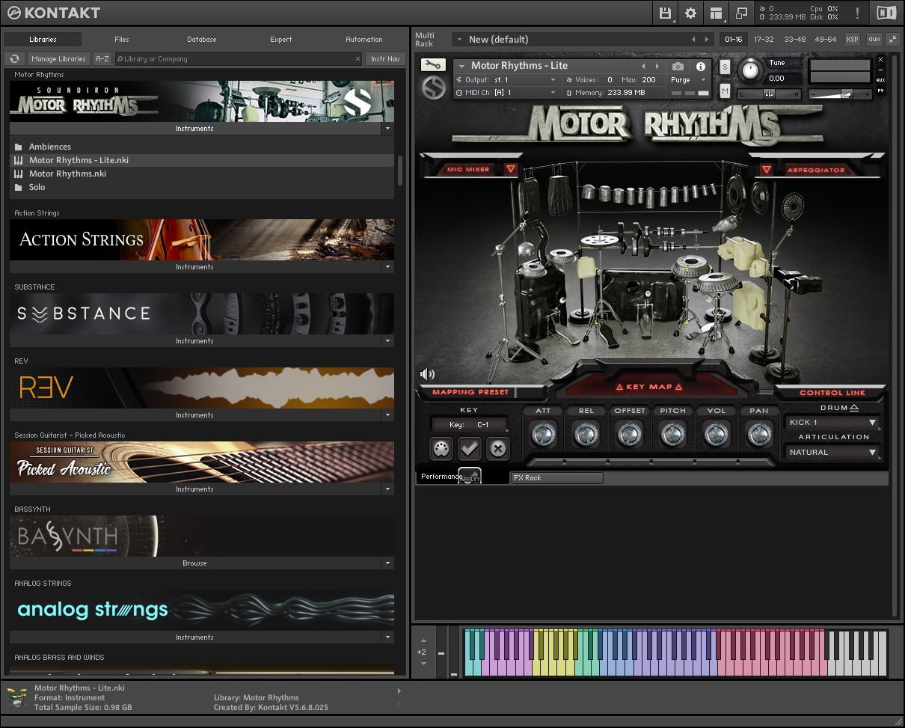Click the Manage Libraries button
This screenshot has height=728, width=905.
(59, 58)
